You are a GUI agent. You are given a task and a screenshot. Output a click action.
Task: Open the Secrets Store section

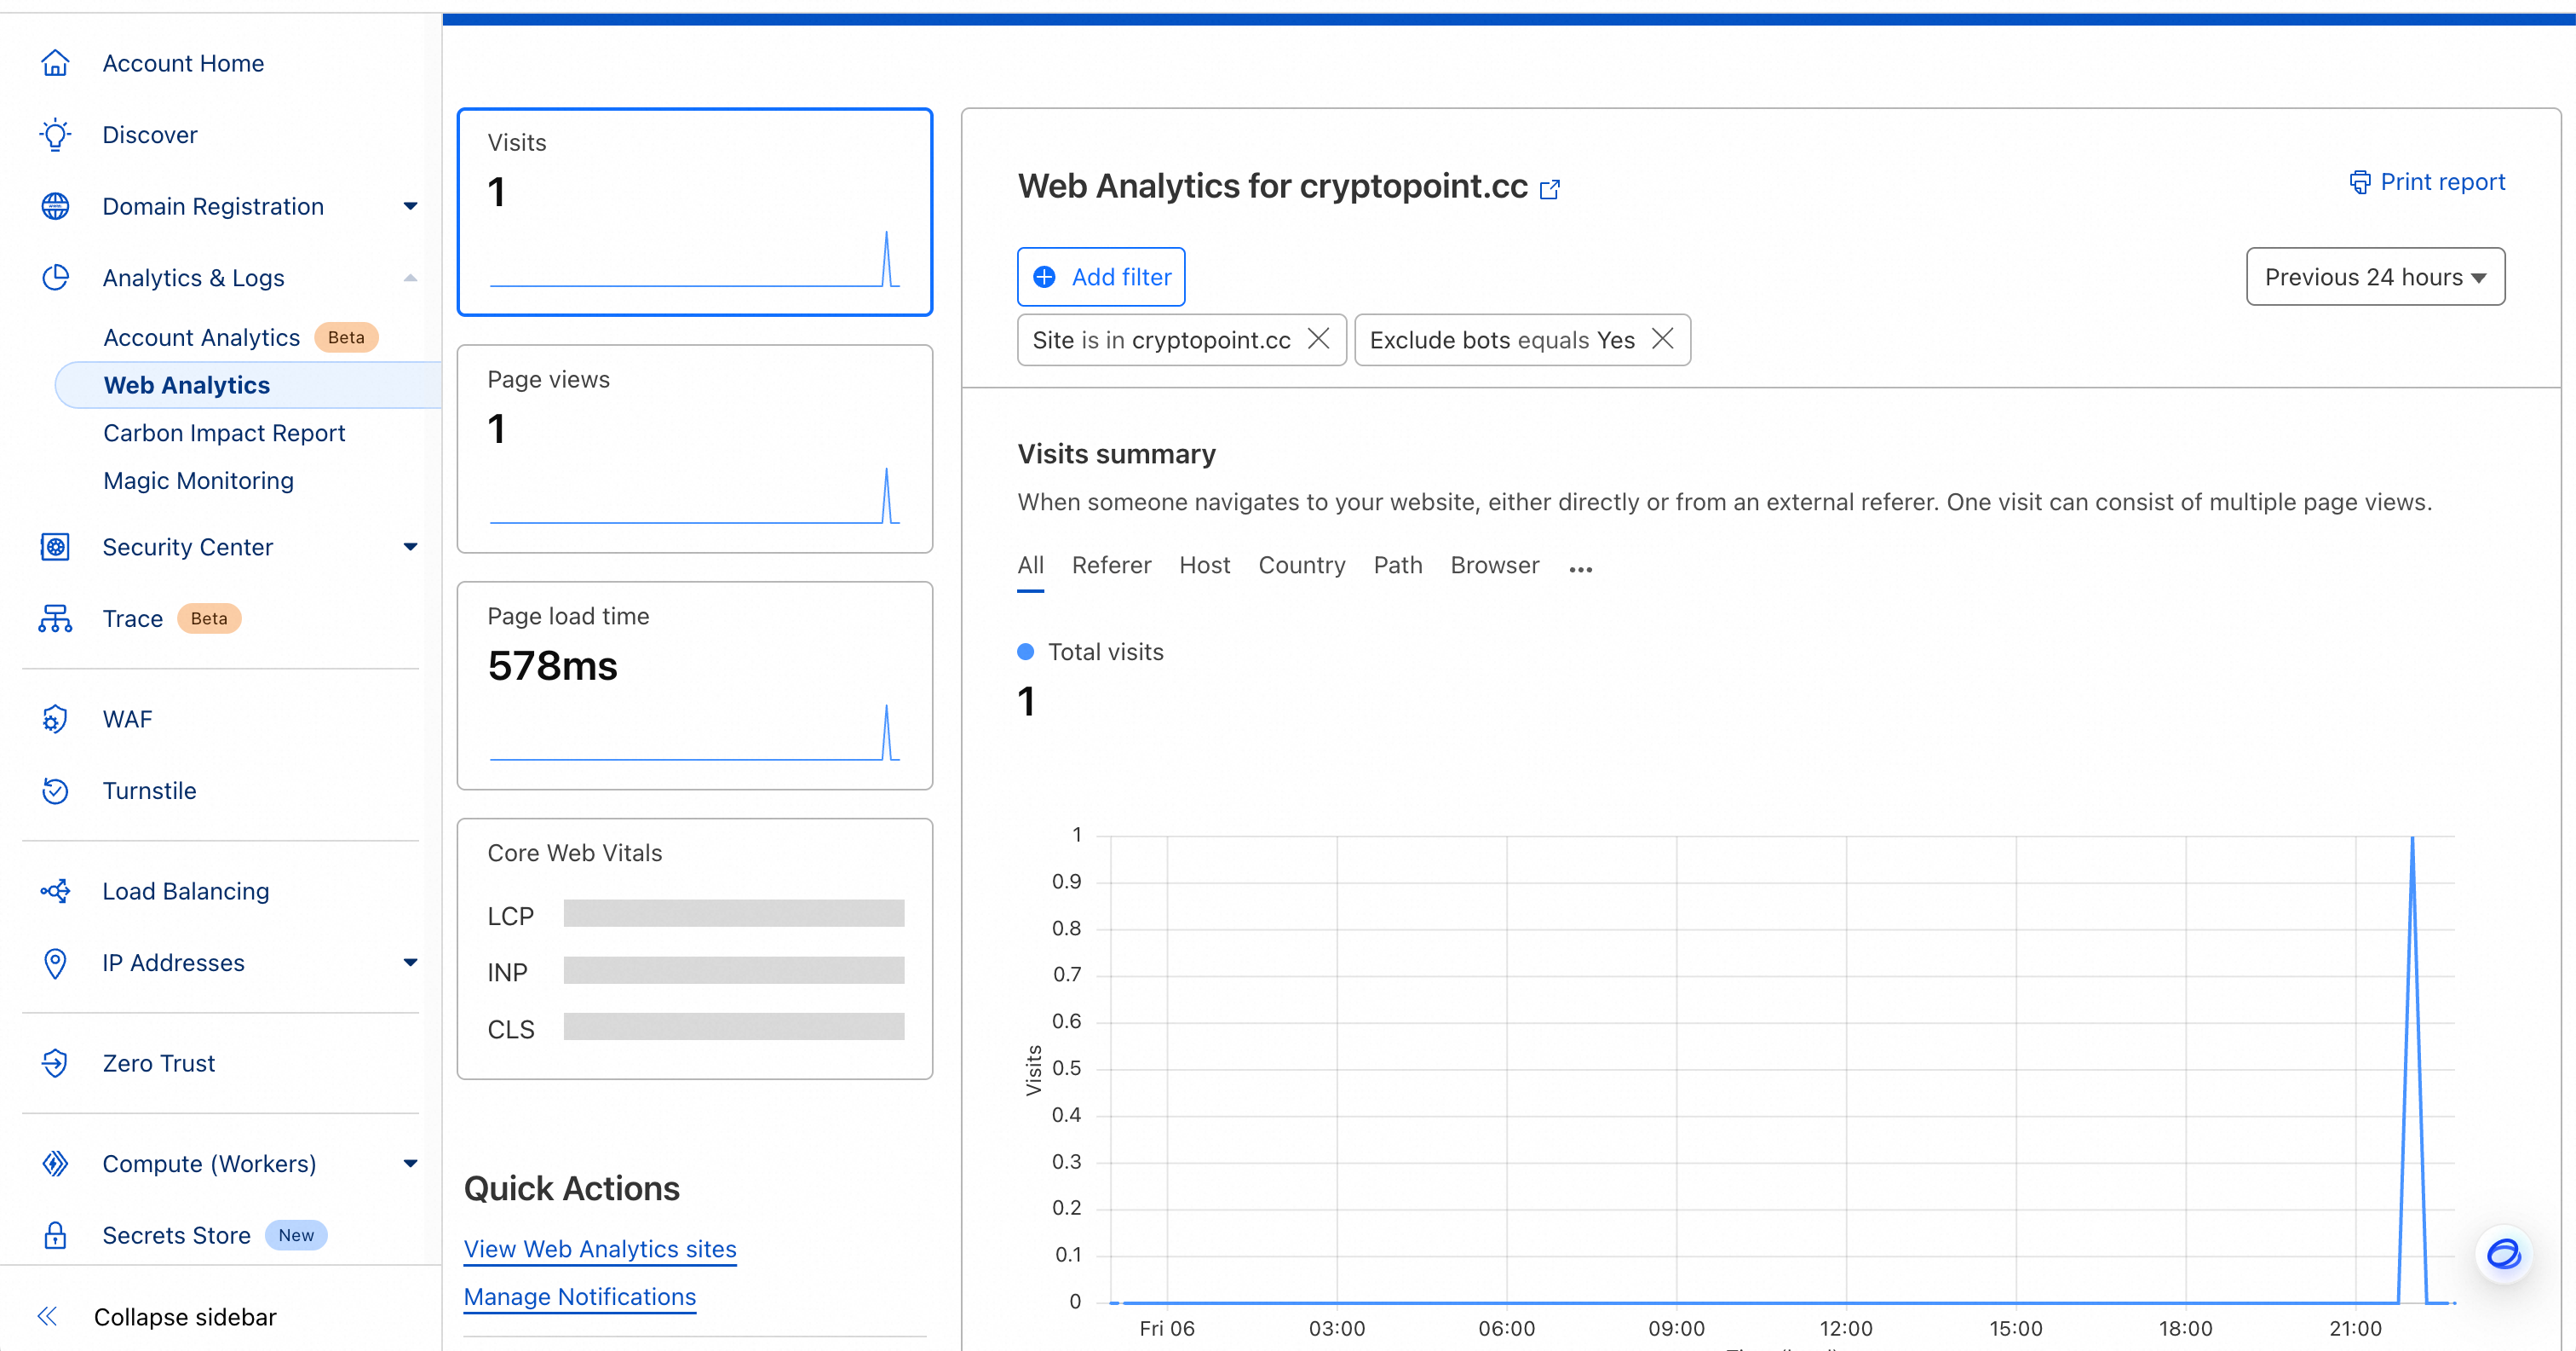click(176, 1236)
